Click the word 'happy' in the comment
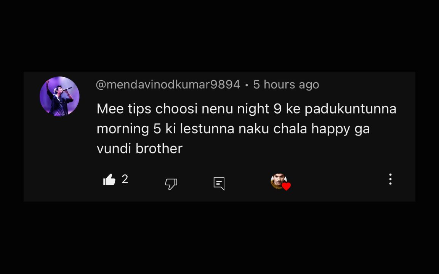 click(x=331, y=129)
